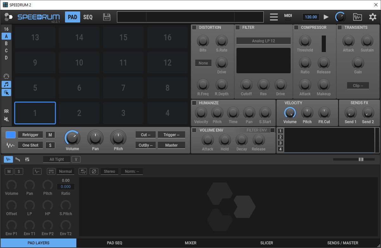Viewport: 381px width, 248px height.
Task: Enable the Distortion checkbox
Action: tap(194, 28)
